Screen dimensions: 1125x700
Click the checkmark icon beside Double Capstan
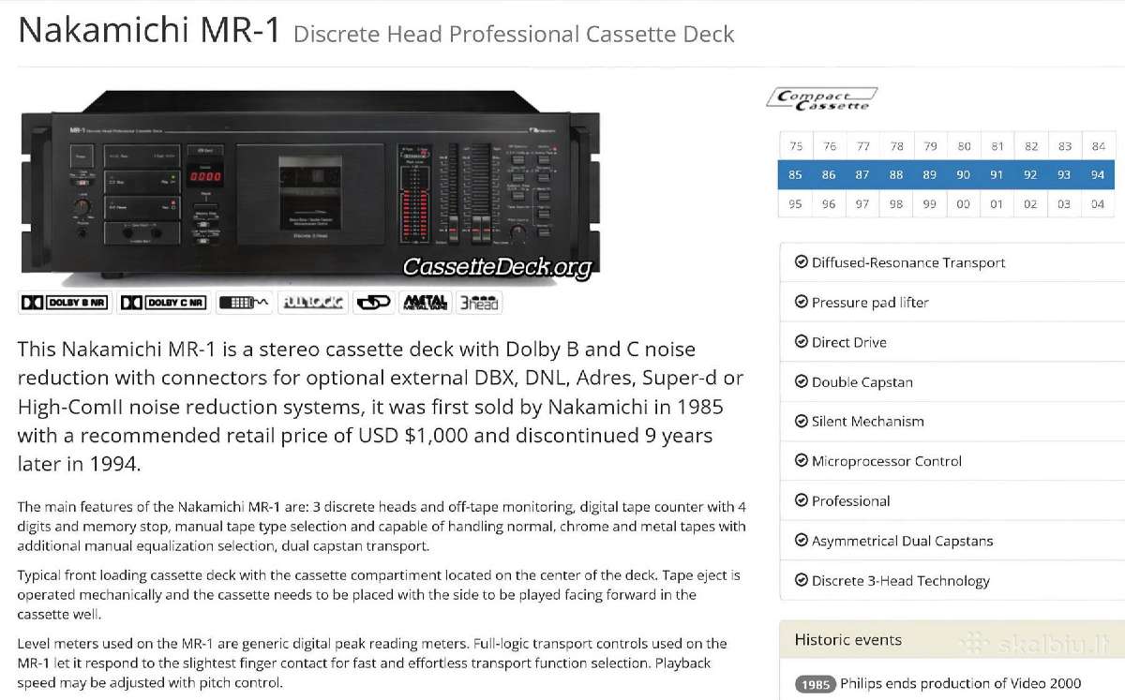pos(801,381)
